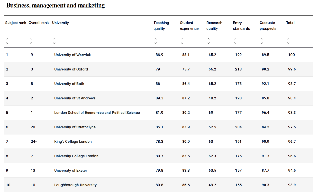Select the Business, management and marketing heading

(x=56, y=6)
